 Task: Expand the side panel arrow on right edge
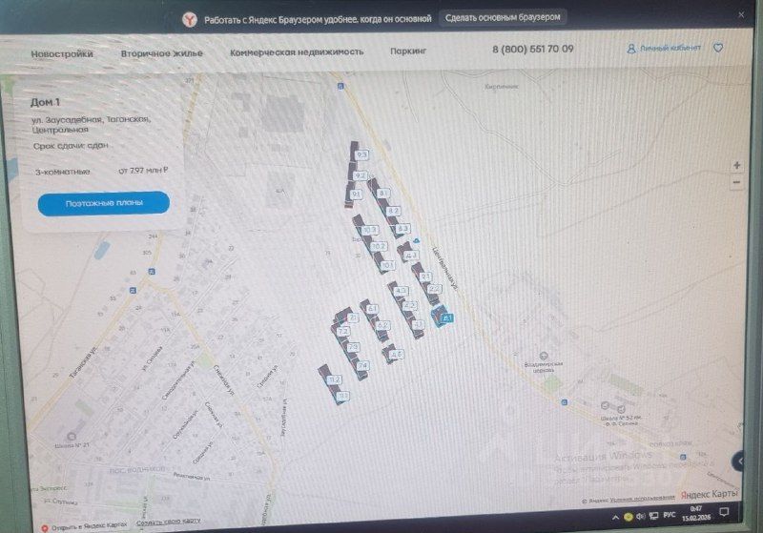tap(738, 461)
